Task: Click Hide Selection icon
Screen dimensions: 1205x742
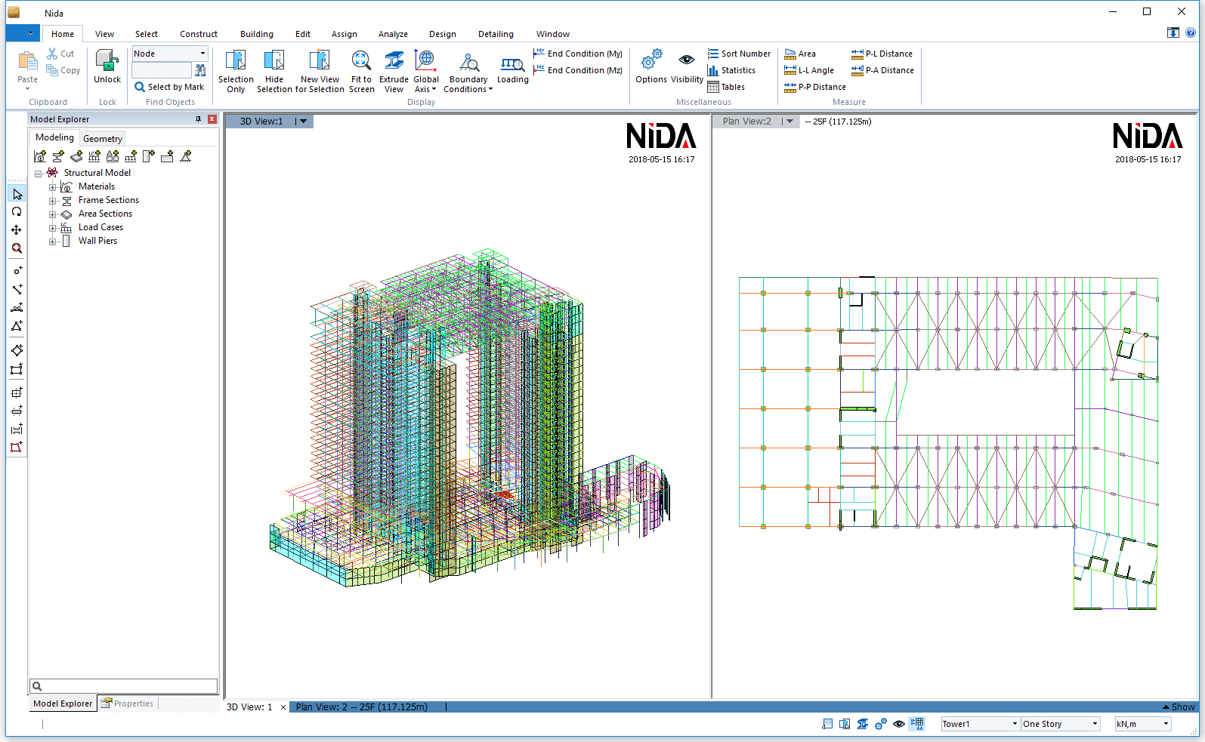Action: point(274,60)
